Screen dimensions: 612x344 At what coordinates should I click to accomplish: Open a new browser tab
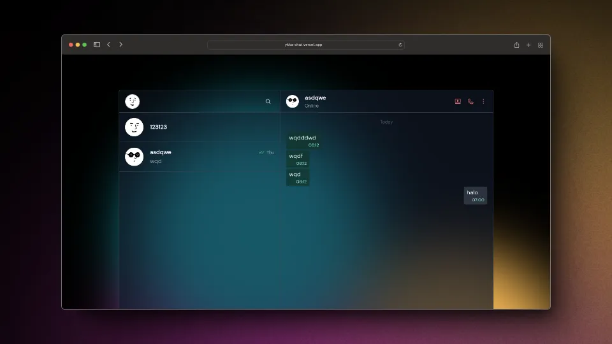pyautogui.click(x=528, y=45)
